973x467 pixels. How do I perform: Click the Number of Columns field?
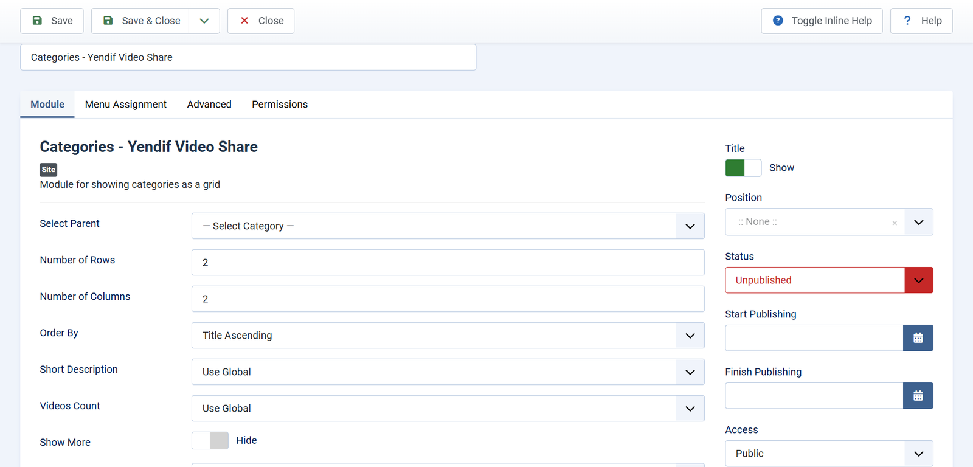click(x=448, y=299)
